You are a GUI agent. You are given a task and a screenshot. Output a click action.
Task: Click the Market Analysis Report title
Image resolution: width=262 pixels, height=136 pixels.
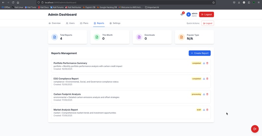tap(66, 110)
